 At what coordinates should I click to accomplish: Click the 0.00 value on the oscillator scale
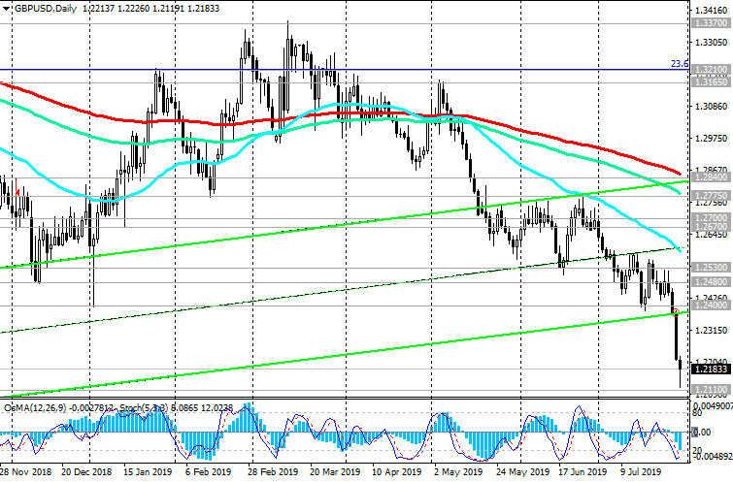click(701, 433)
